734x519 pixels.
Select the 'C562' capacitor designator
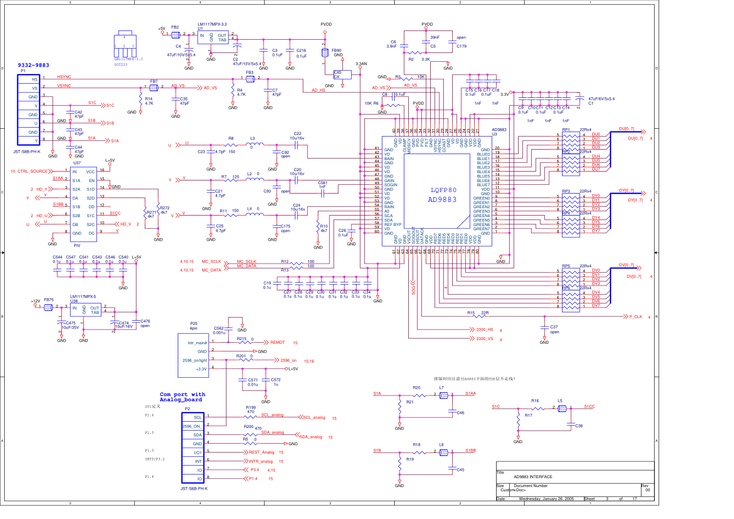[x=219, y=328]
